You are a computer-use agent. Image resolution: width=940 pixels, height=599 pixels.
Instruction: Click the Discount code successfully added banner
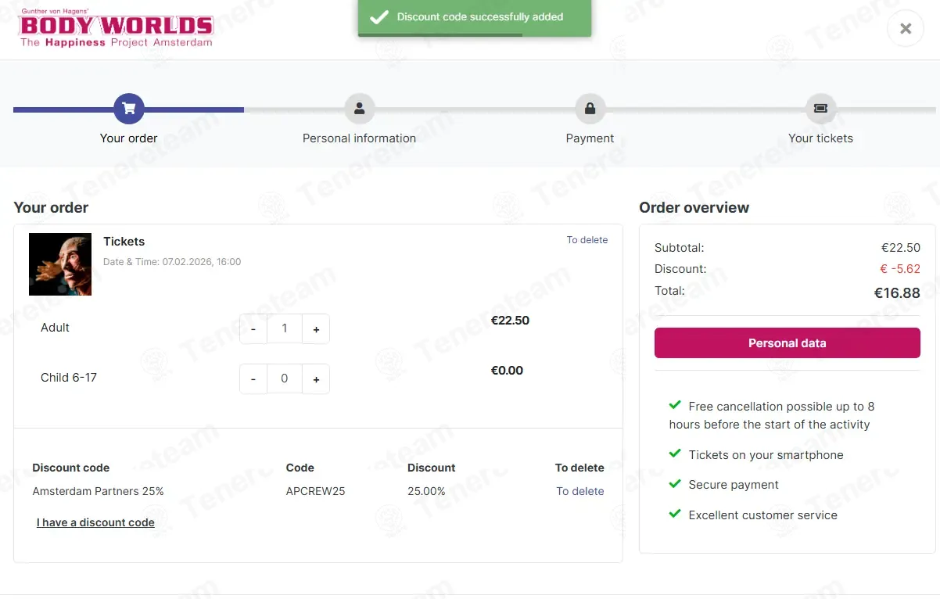click(x=475, y=18)
